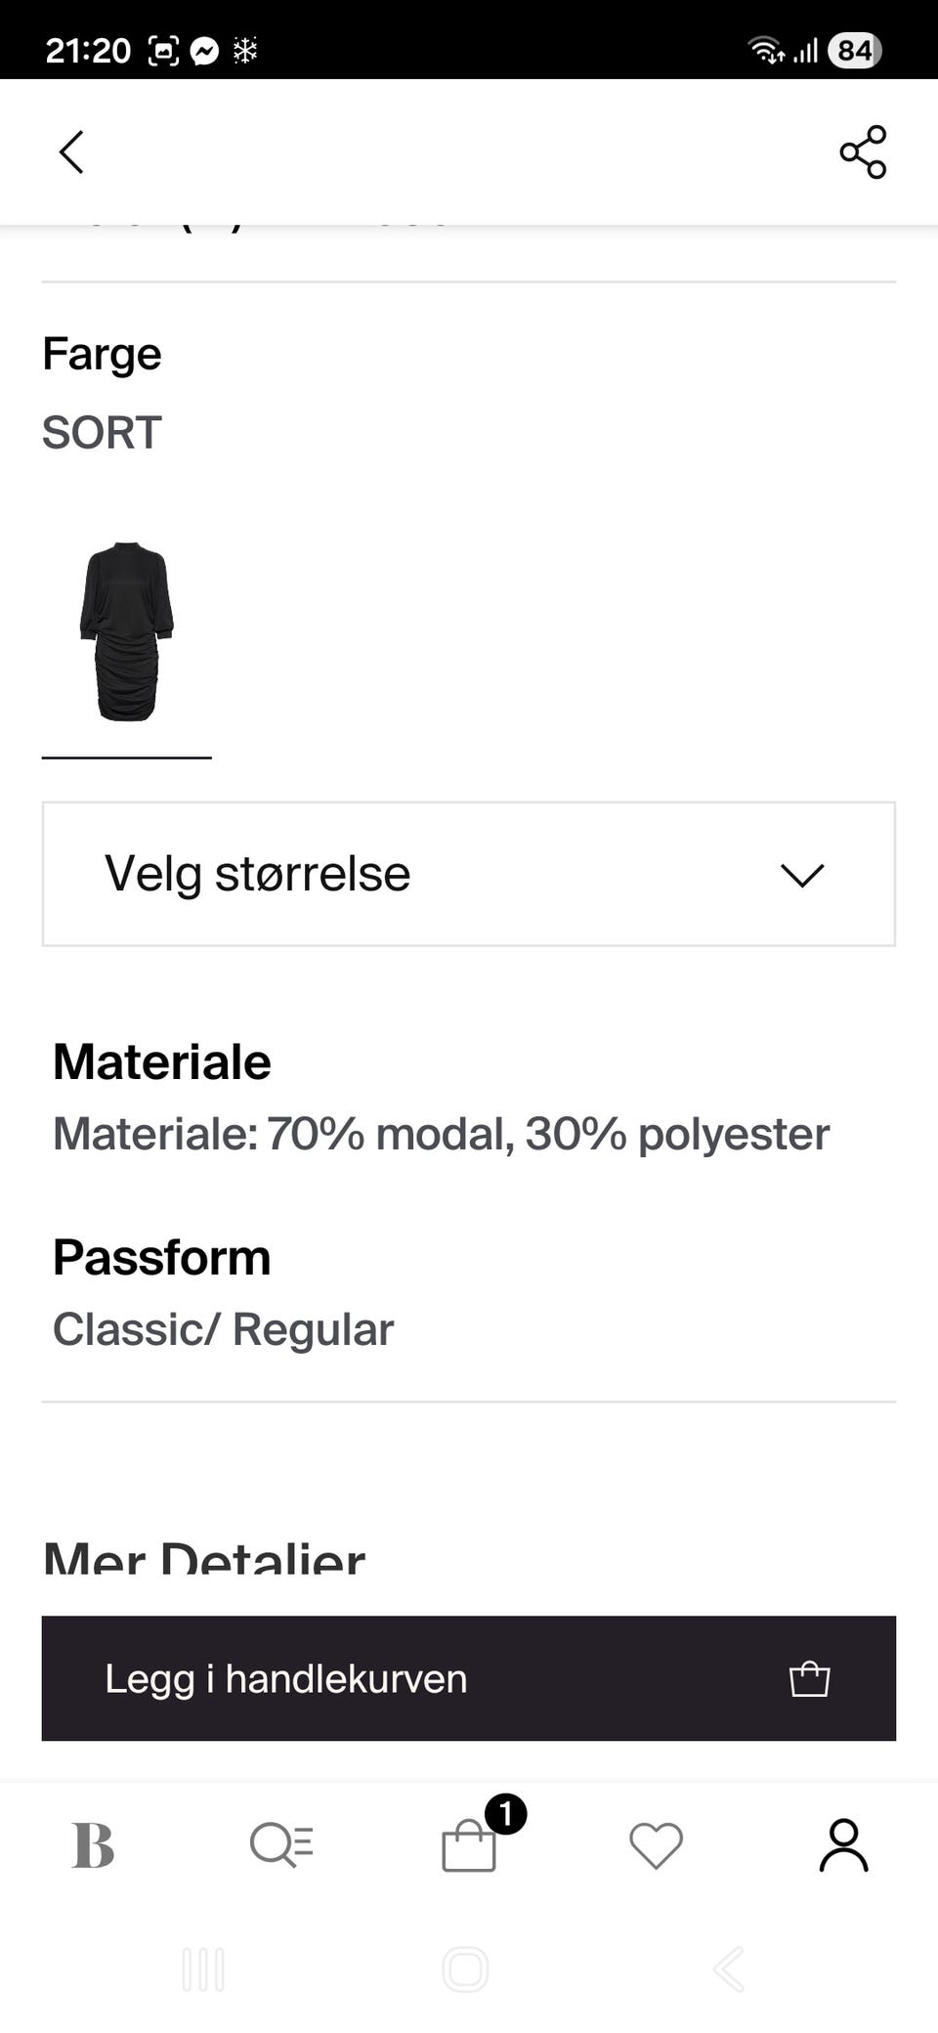Tap the cart badge showing 1
The width and height of the screenshot is (938, 2033).
coord(505,1815)
